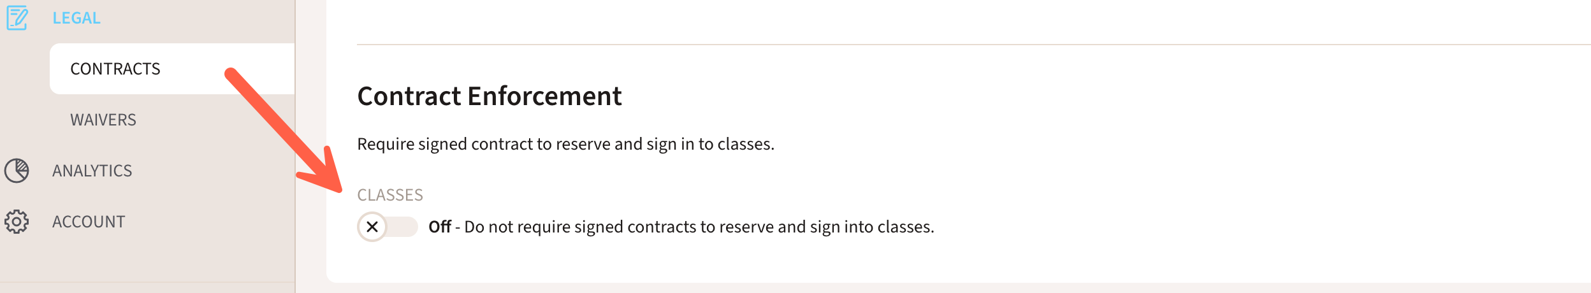Click the Account gear icon
Viewport: 1591px width, 293px height.
tap(17, 222)
